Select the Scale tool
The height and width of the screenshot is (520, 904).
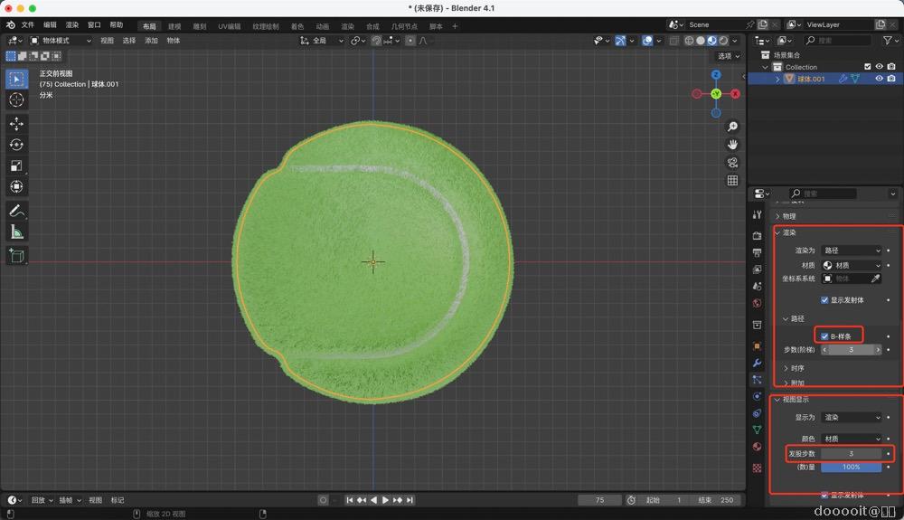pyautogui.click(x=16, y=165)
